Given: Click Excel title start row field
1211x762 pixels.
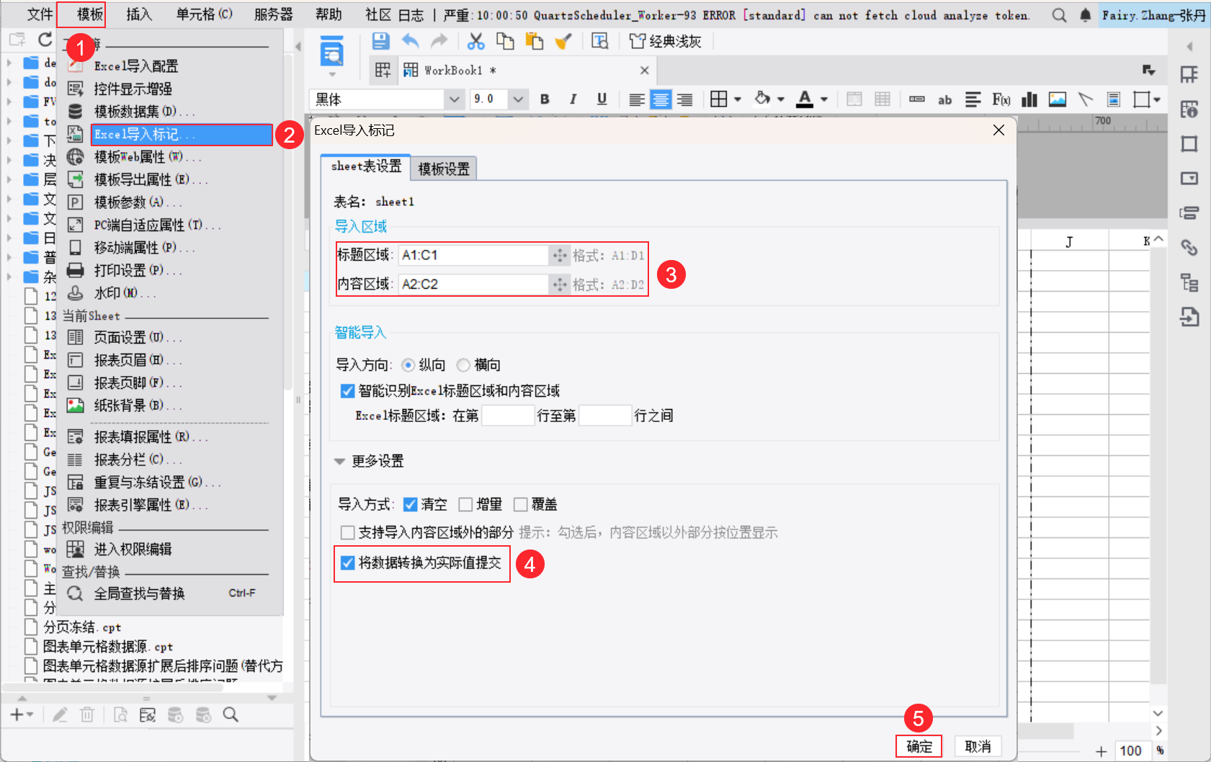Looking at the screenshot, I should click(x=508, y=416).
